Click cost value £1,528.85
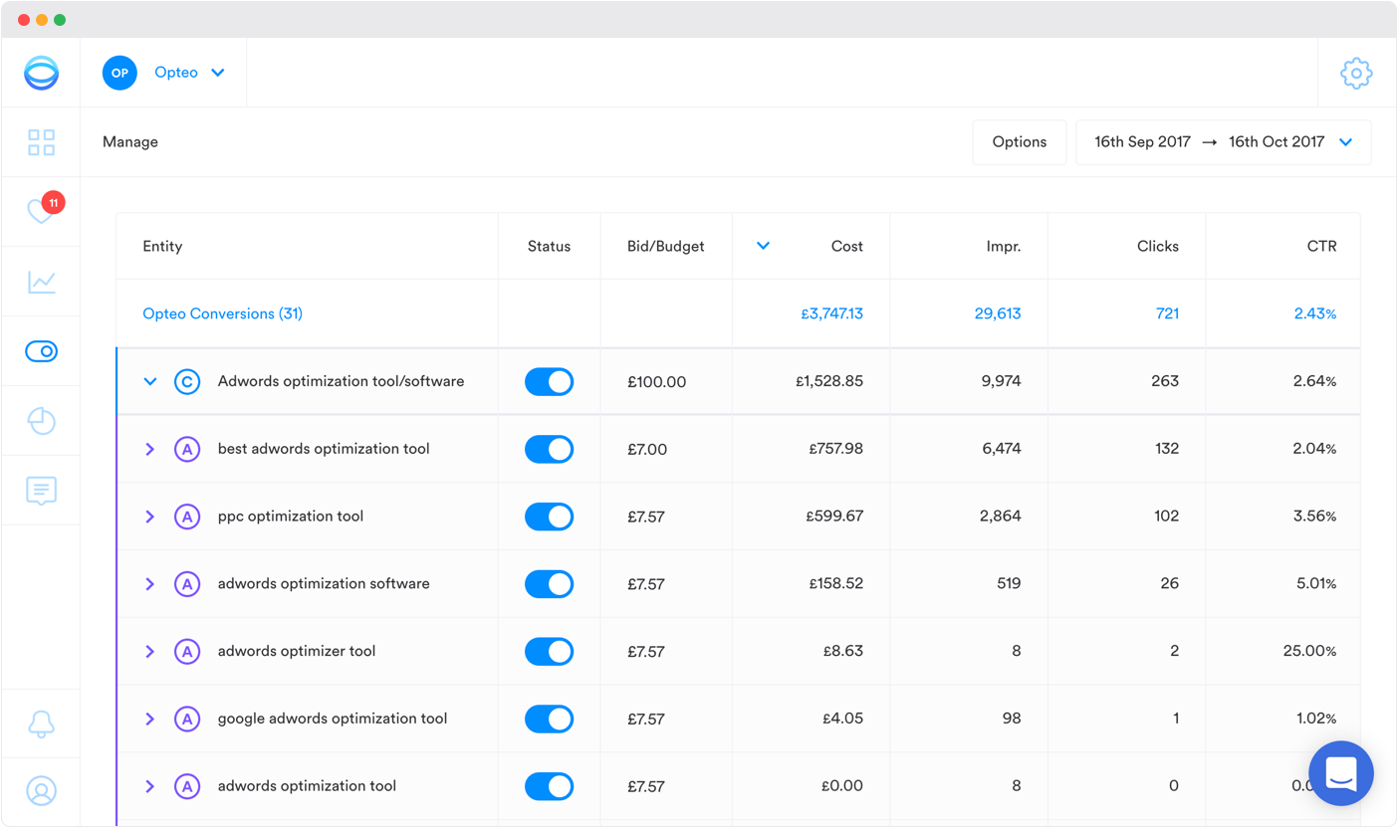The height and width of the screenshot is (828, 1398). (x=829, y=381)
